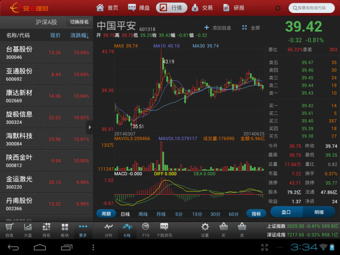
Task: Open the 首页 home tab
Action: tap(107, 8)
